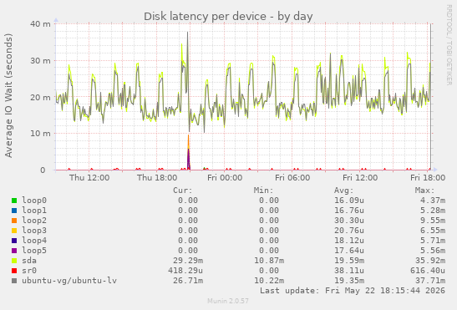The width and height of the screenshot is (457, 310).
Task: Click loop1 average value 16.76u
Action: click(x=349, y=211)
